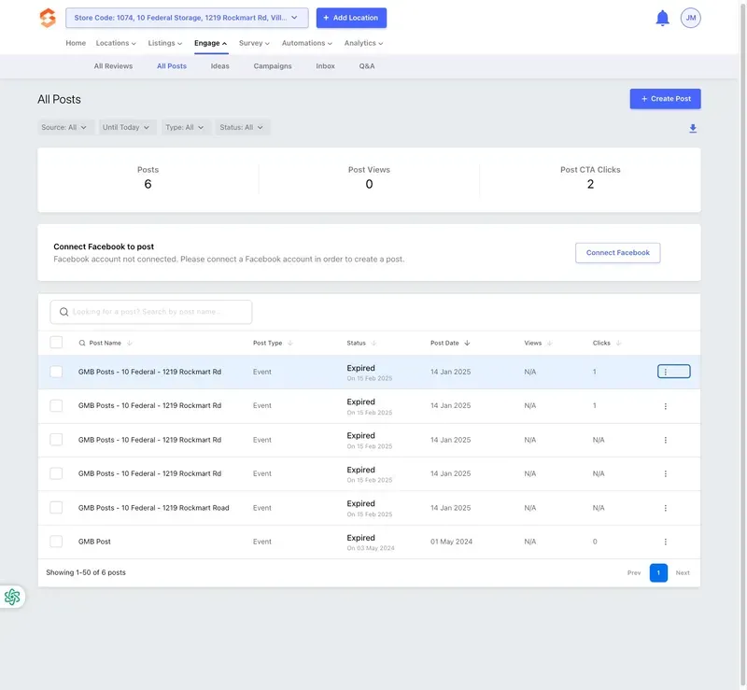Expand the Source: All filter
The image size is (747, 690).
tap(64, 127)
